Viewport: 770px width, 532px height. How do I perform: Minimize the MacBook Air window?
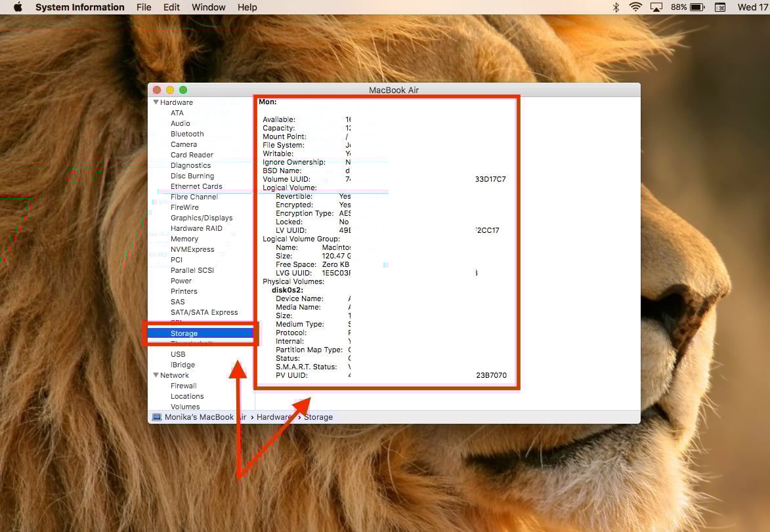click(x=170, y=90)
